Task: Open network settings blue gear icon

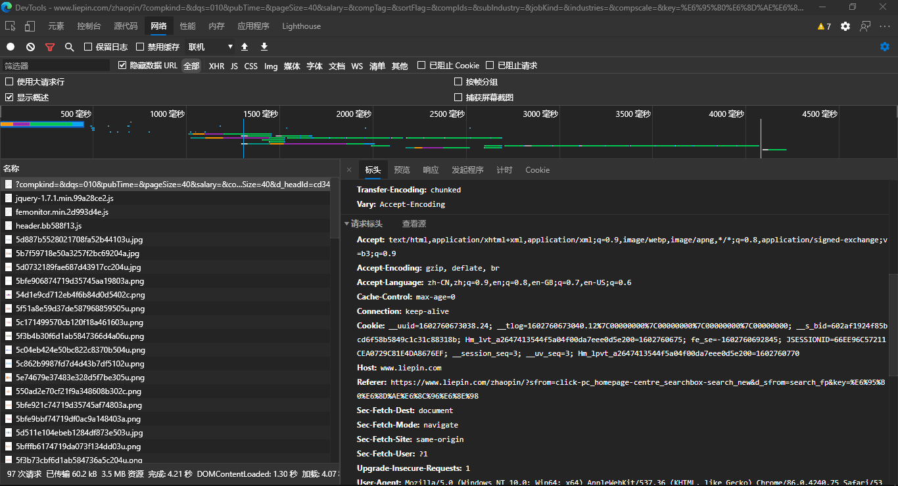Action: tap(885, 47)
